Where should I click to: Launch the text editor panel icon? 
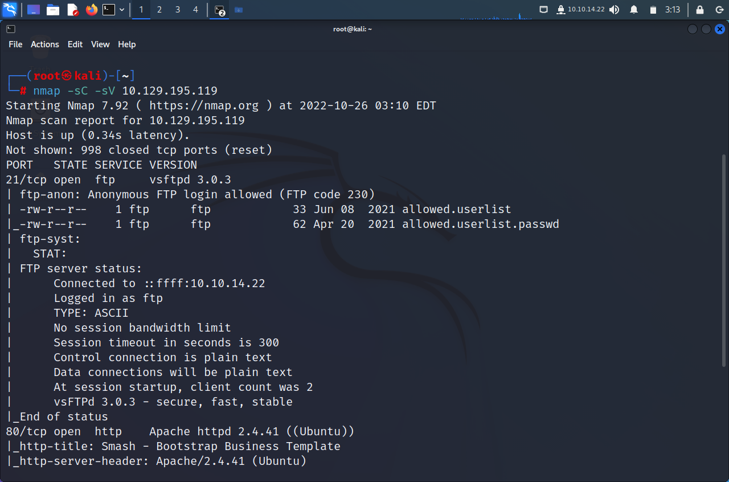tap(72, 10)
